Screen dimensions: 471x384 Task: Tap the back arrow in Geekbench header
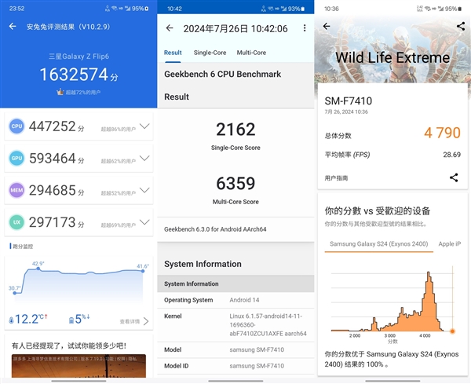(170, 28)
